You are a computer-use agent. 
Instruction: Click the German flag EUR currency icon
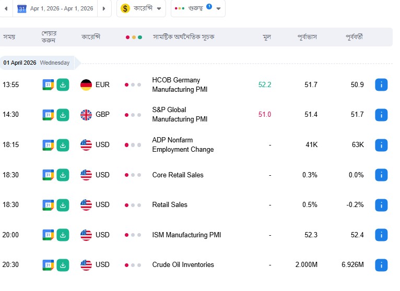86,84
